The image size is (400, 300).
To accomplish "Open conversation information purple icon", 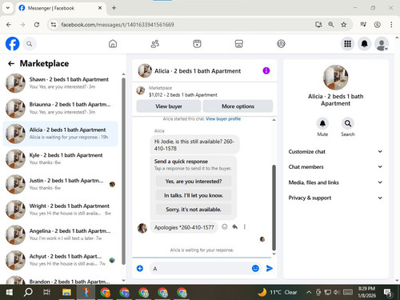I will (266, 70).
